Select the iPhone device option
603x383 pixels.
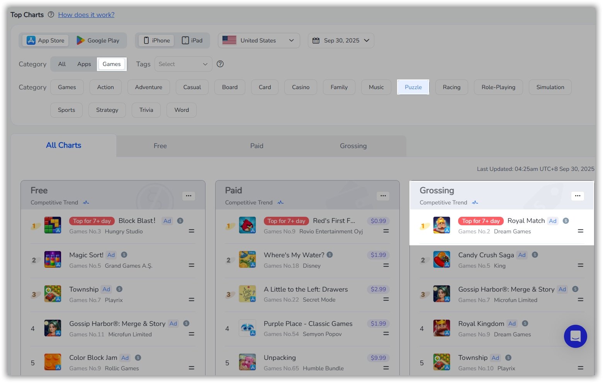157,40
